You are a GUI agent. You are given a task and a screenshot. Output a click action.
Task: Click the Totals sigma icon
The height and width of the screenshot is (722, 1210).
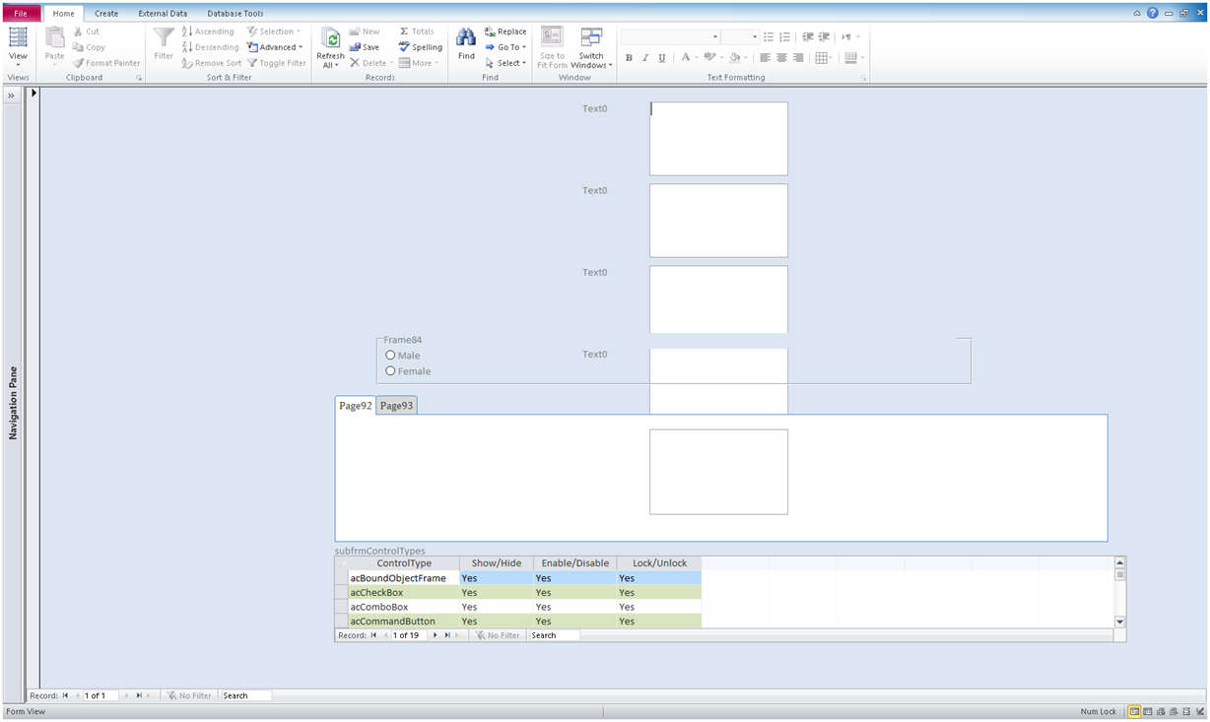click(404, 32)
